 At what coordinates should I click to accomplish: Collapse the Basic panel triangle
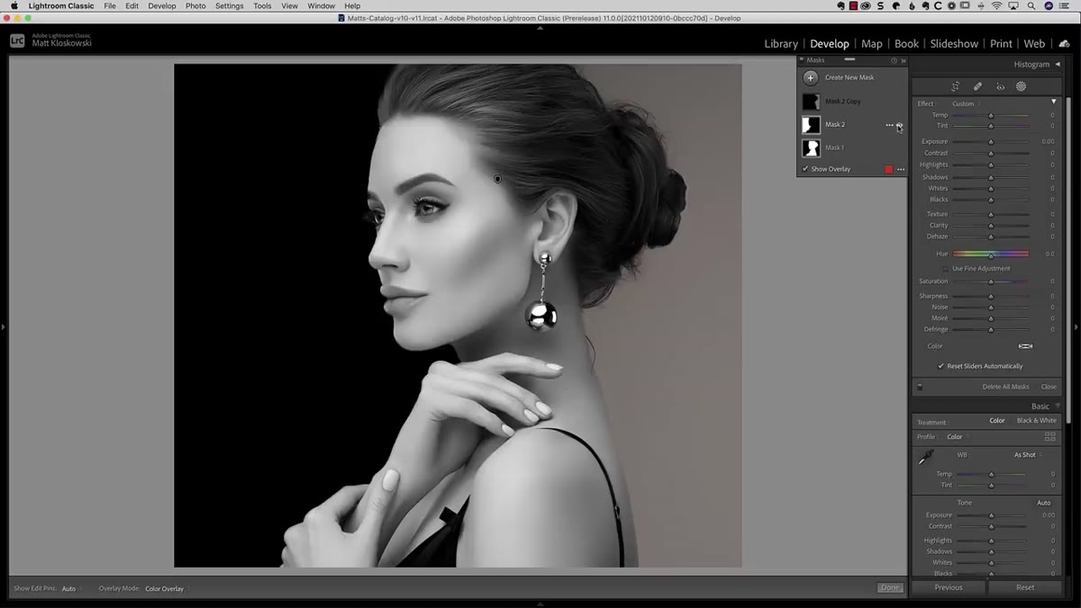[x=1058, y=407]
